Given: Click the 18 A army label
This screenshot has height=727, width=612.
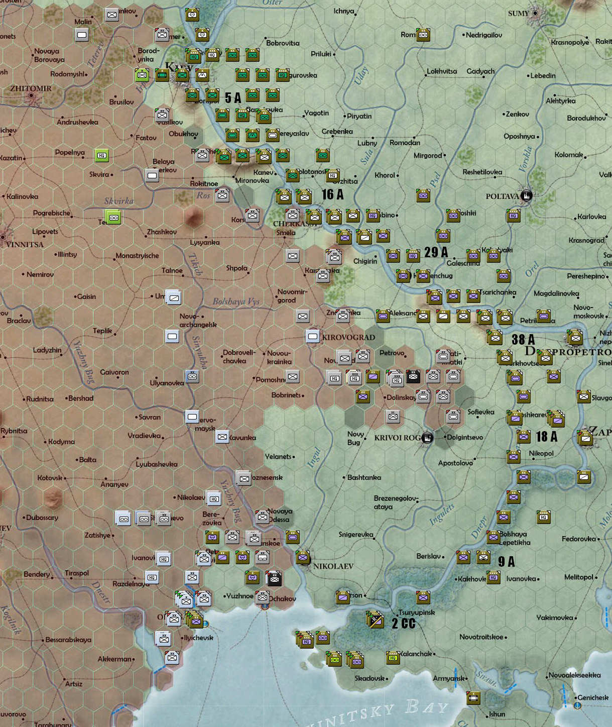Looking at the screenshot, I should pos(547,437).
